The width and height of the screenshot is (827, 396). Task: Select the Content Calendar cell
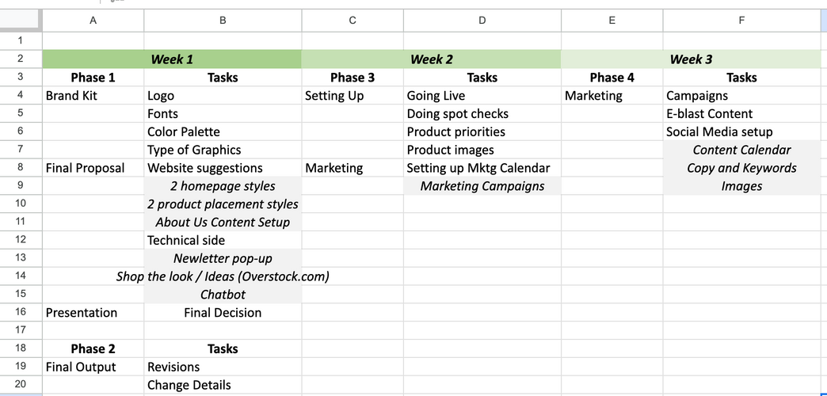tap(741, 150)
